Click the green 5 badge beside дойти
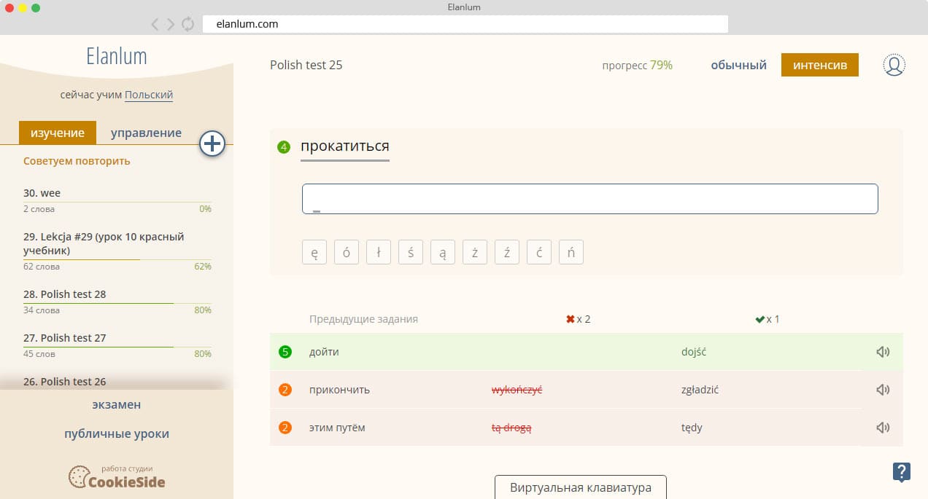928x499 pixels. click(x=285, y=352)
